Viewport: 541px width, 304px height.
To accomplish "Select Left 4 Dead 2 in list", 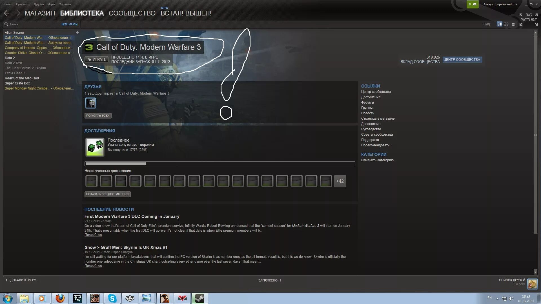I will click(x=15, y=73).
